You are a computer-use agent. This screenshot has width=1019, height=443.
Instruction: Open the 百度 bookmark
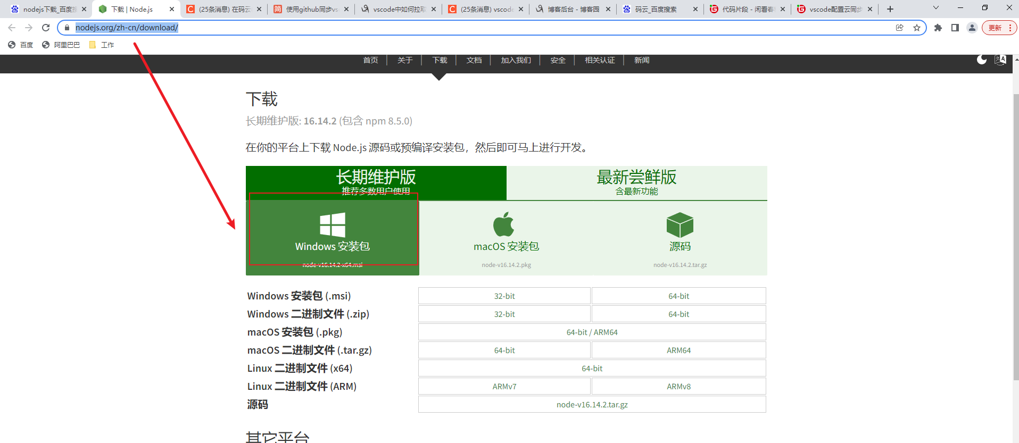tap(21, 45)
